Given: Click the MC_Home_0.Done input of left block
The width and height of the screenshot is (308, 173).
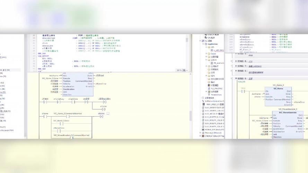Looking at the screenshot, I should point(50,79).
